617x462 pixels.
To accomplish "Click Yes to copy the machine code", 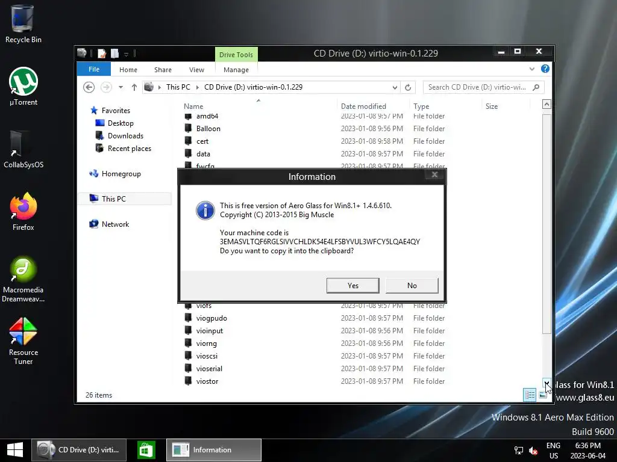I will tap(353, 286).
